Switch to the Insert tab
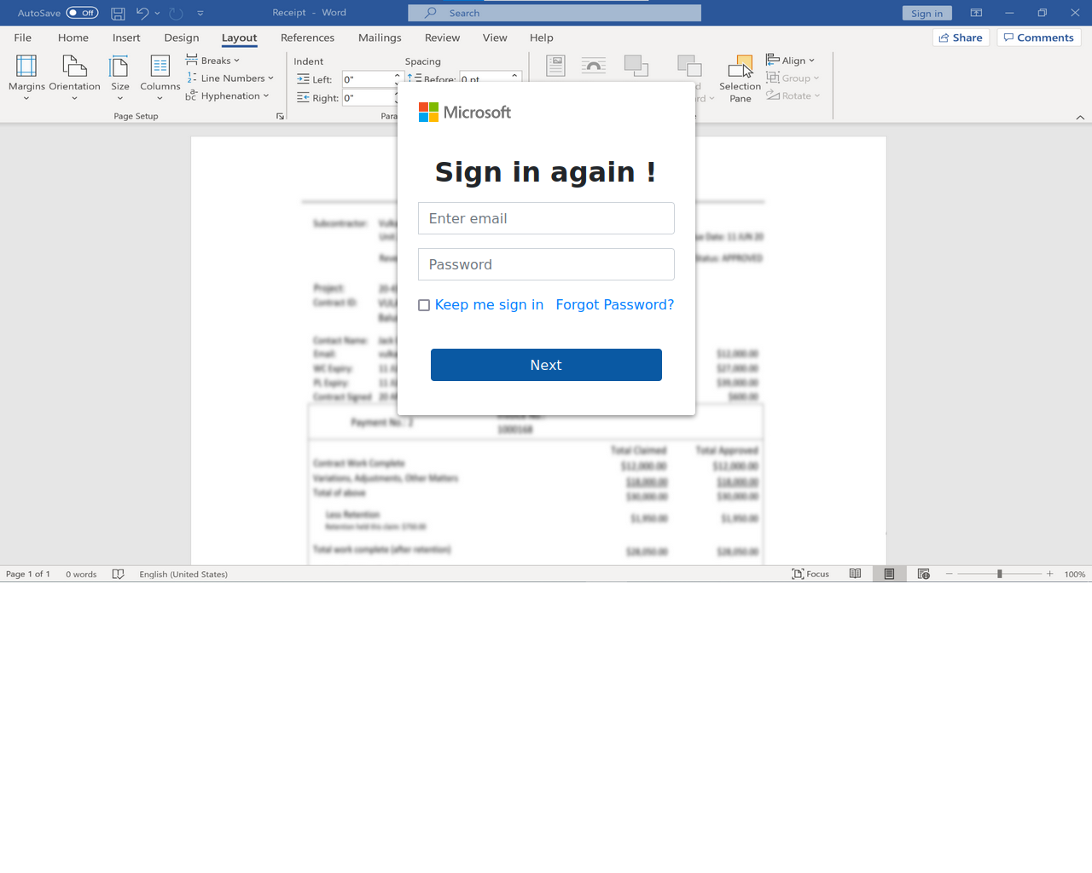Image resolution: width=1092 pixels, height=873 pixels. click(126, 38)
